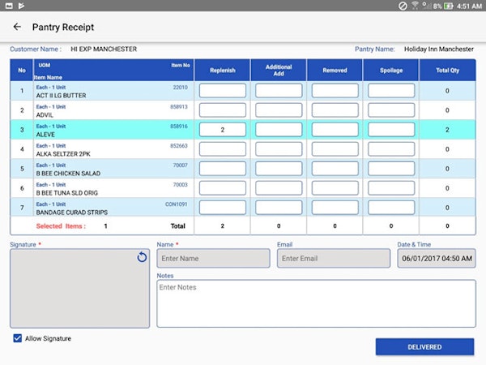
Task: Tap the do-not-disturb status icon
Action: (403, 6)
